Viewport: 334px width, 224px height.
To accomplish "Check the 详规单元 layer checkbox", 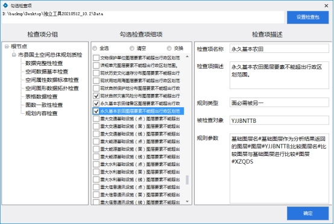I will coord(96,66).
